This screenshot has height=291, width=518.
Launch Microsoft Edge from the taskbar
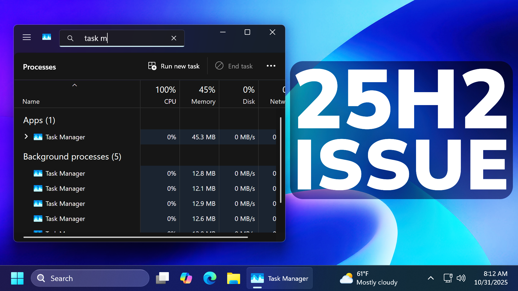click(210, 278)
